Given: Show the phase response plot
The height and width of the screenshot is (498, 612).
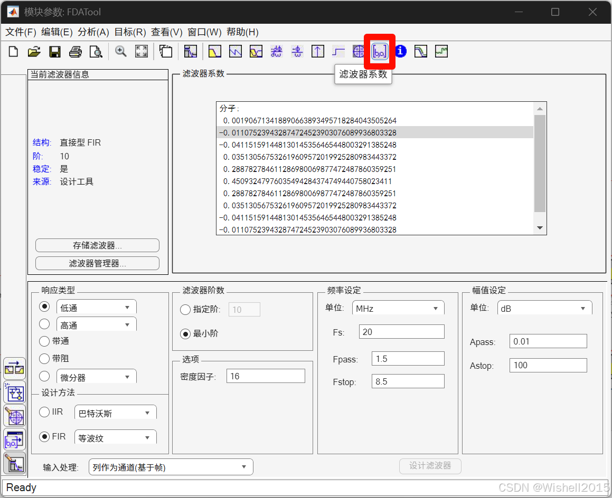Looking at the screenshot, I should (236, 52).
